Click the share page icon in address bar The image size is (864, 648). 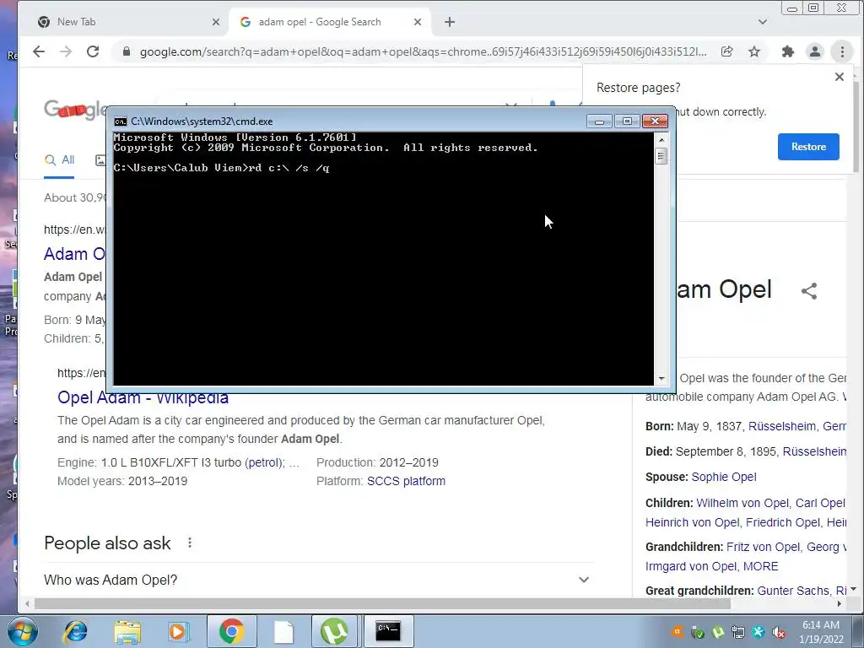(x=726, y=51)
